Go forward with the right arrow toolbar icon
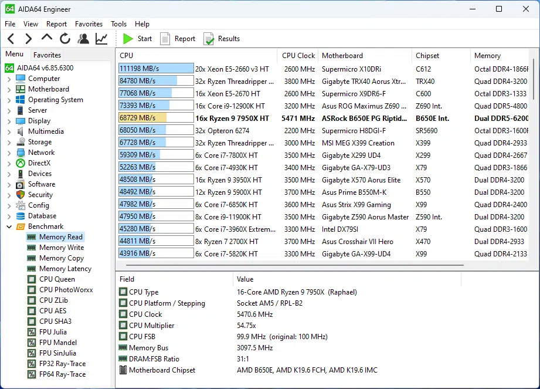This screenshot has height=389, width=540. pyautogui.click(x=29, y=39)
